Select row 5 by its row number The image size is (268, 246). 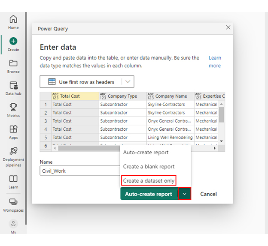[46, 137]
